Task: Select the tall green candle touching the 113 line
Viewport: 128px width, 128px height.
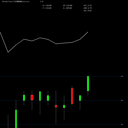Action: [88, 83]
